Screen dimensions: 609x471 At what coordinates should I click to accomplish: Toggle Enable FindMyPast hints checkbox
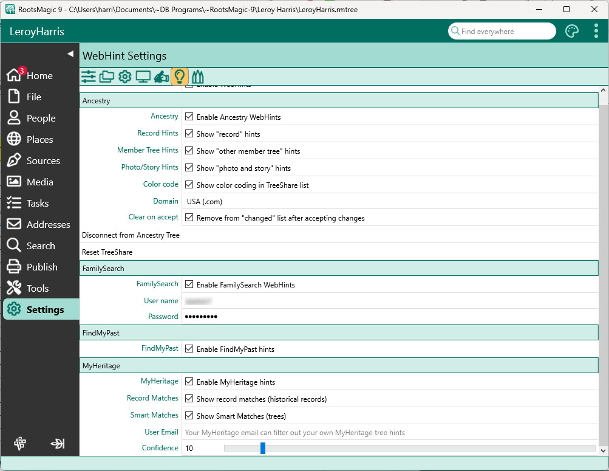[x=189, y=349]
